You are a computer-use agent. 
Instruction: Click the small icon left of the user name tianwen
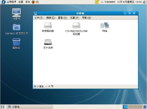102,2
